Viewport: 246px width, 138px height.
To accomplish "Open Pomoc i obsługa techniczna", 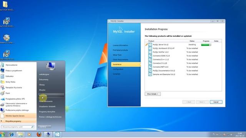I will tap(50, 117).
